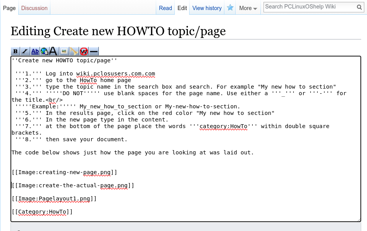Apply bold text formatting
The image size is (367, 231).
pyautogui.click(x=15, y=51)
